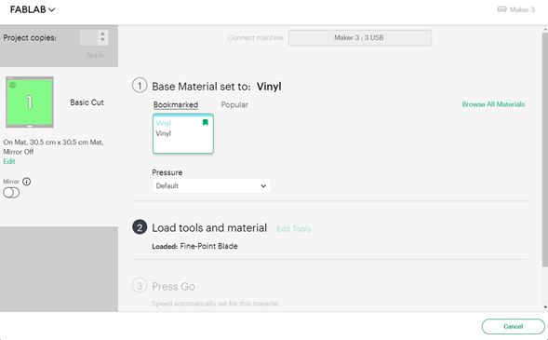Click the Mirror info icon

pyautogui.click(x=27, y=182)
